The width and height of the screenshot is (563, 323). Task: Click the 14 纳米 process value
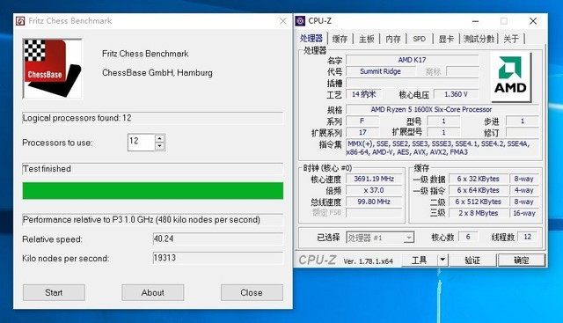tap(363, 94)
